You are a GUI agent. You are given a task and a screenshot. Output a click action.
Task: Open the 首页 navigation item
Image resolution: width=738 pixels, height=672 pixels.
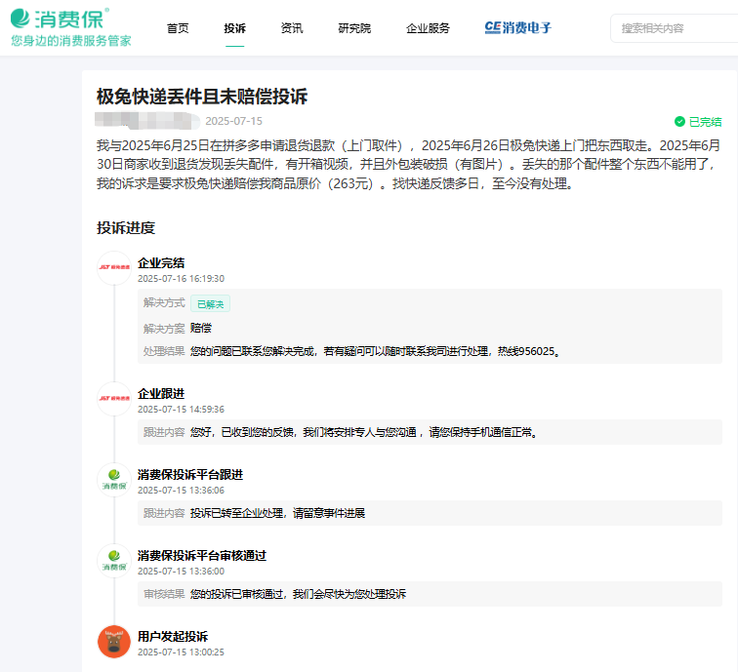(x=178, y=28)
